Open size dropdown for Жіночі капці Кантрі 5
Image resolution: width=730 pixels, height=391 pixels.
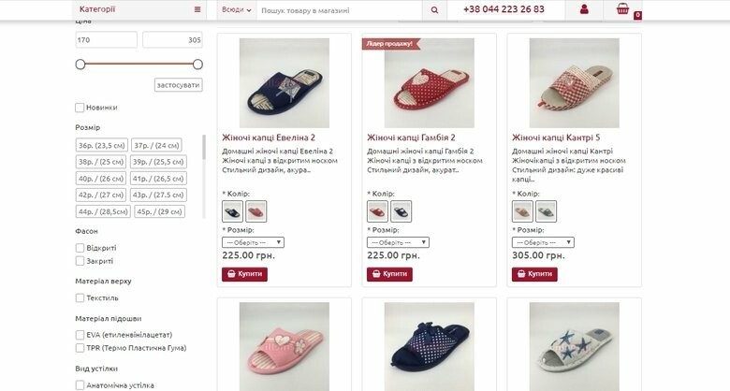(543, 242)
